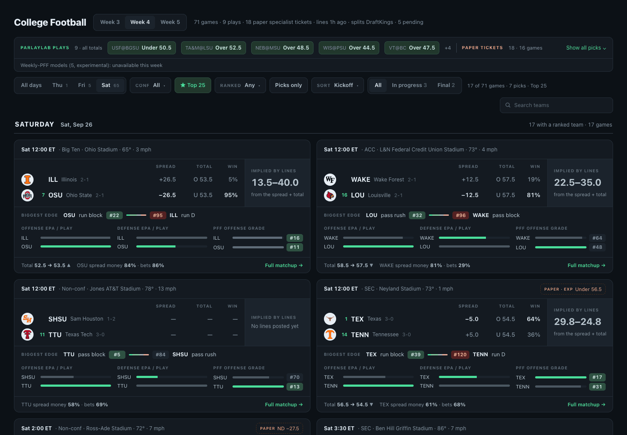This screenshot has width=627, height=435.
Task: Open Full matchup for WAKE vs LOU
Action: (x=587, y=265)
